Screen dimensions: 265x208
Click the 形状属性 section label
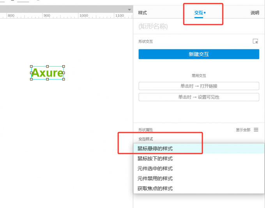click(x=145, y=130)
